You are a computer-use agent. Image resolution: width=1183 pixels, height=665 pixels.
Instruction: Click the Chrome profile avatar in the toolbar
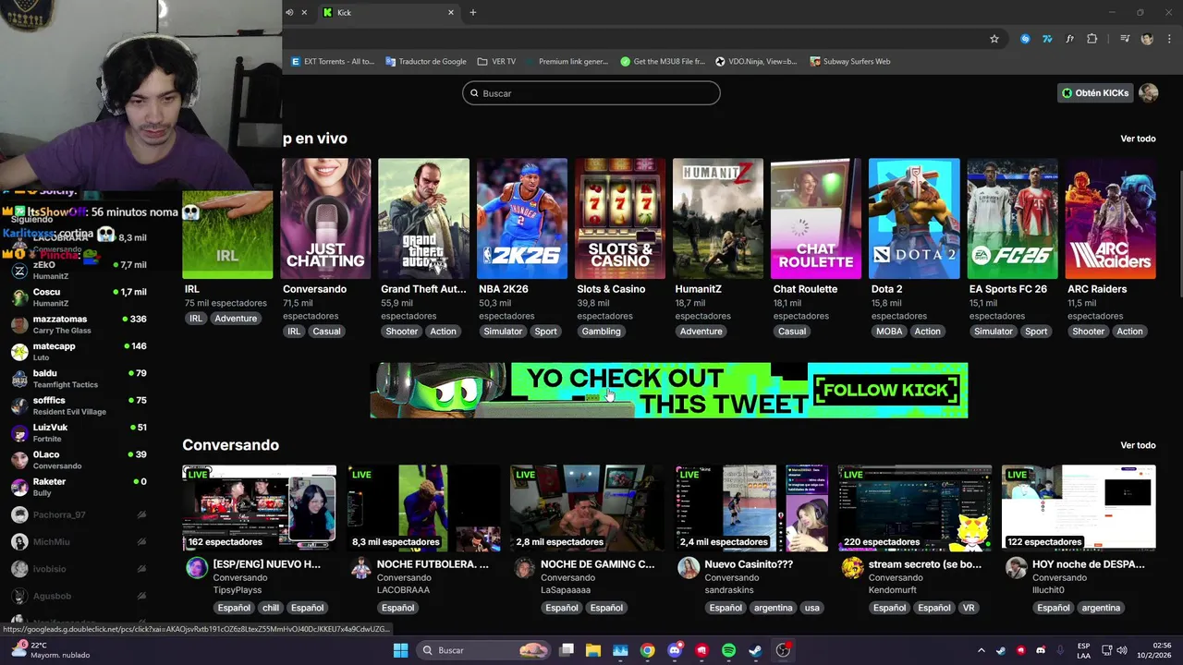pyautogui.click(x=1147, y=39)
